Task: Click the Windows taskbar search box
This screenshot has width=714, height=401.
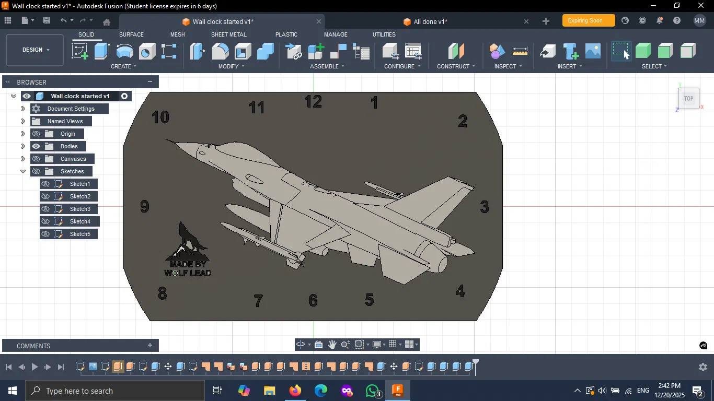Action: tap(115, 391)
